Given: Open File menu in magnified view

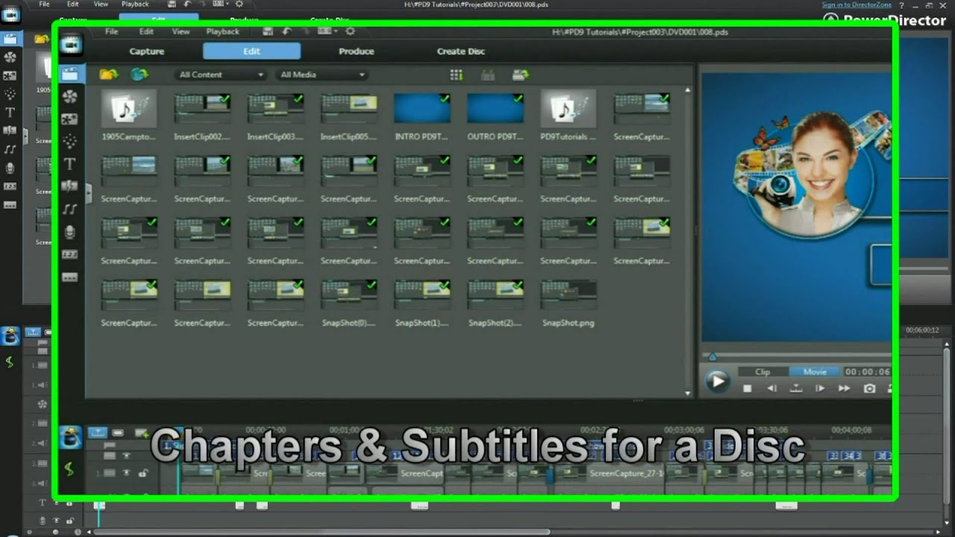Looking at the screenshot, I should pyautogui.click(x=111, y=31).
